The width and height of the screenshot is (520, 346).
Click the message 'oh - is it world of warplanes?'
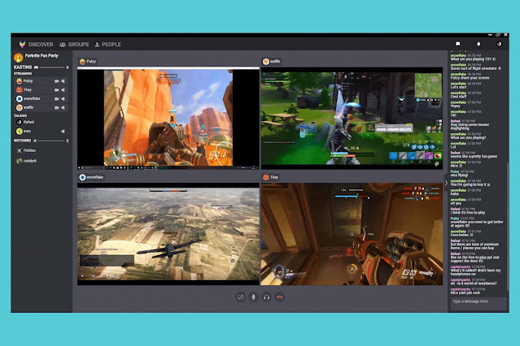[x=474, y=283]
